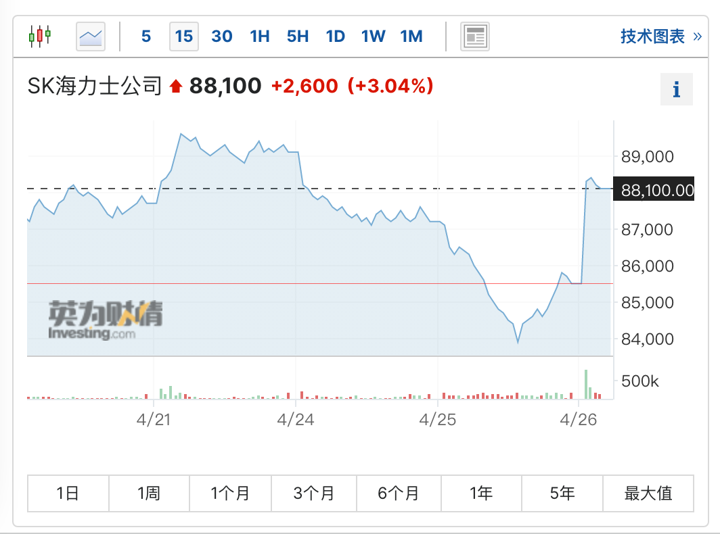720x534 pixels.
Task: Set chart interval to 1W
Action: 374,36
